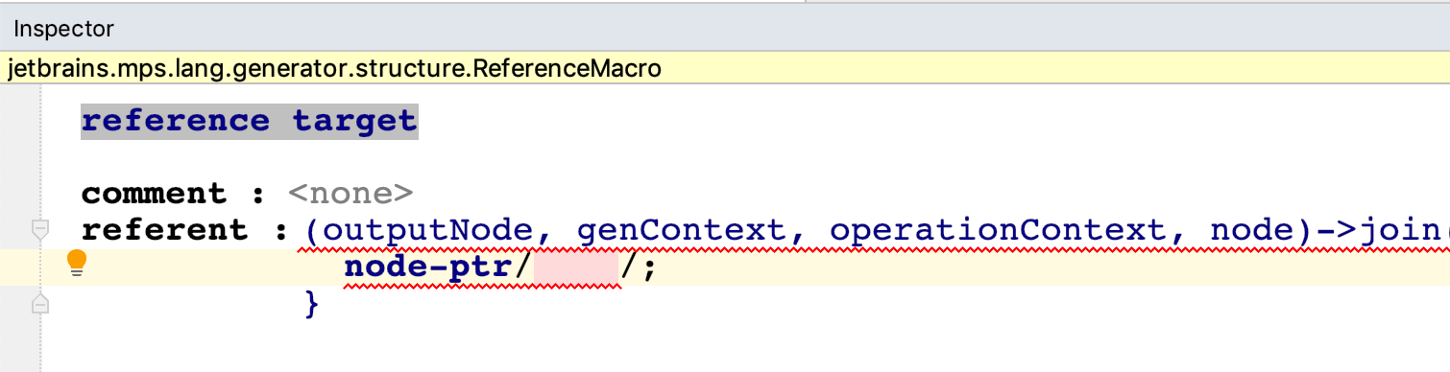Click the referent property label
Screen dimensions: 1450x372
click(x=164, y=231)
